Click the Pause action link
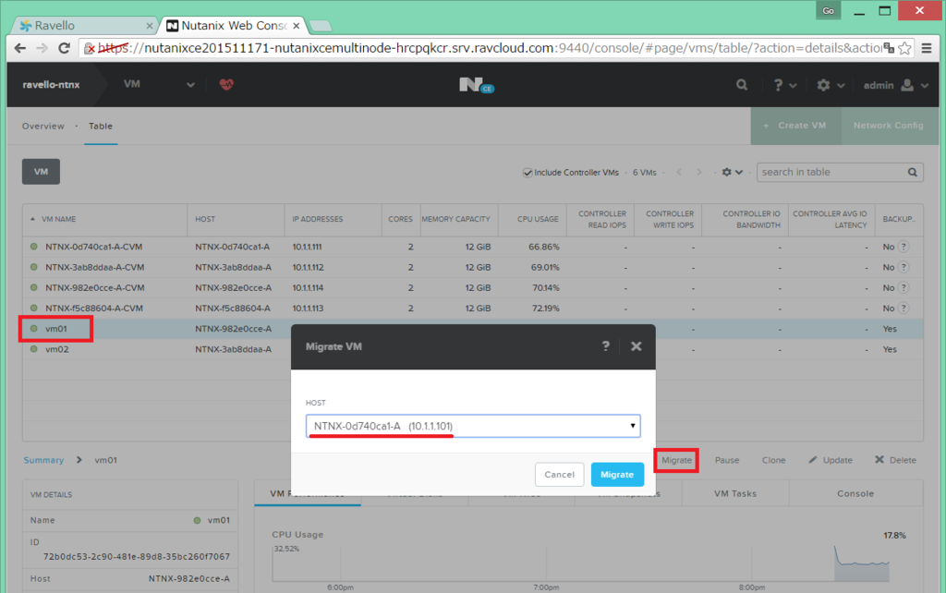This screenshot has width=946, height=593. tap(727, 460)
